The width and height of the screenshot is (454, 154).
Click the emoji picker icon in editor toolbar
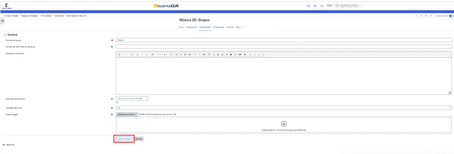pos(214,54)
